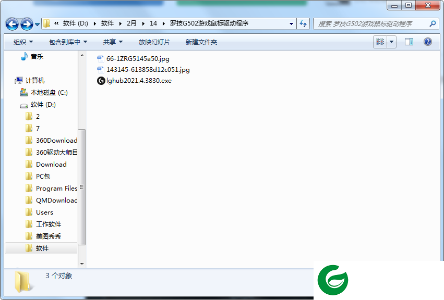444x300 pixels.
Task: Expand the address bar history dropdown
Action: pyautogui.click(x=291, y=24)
